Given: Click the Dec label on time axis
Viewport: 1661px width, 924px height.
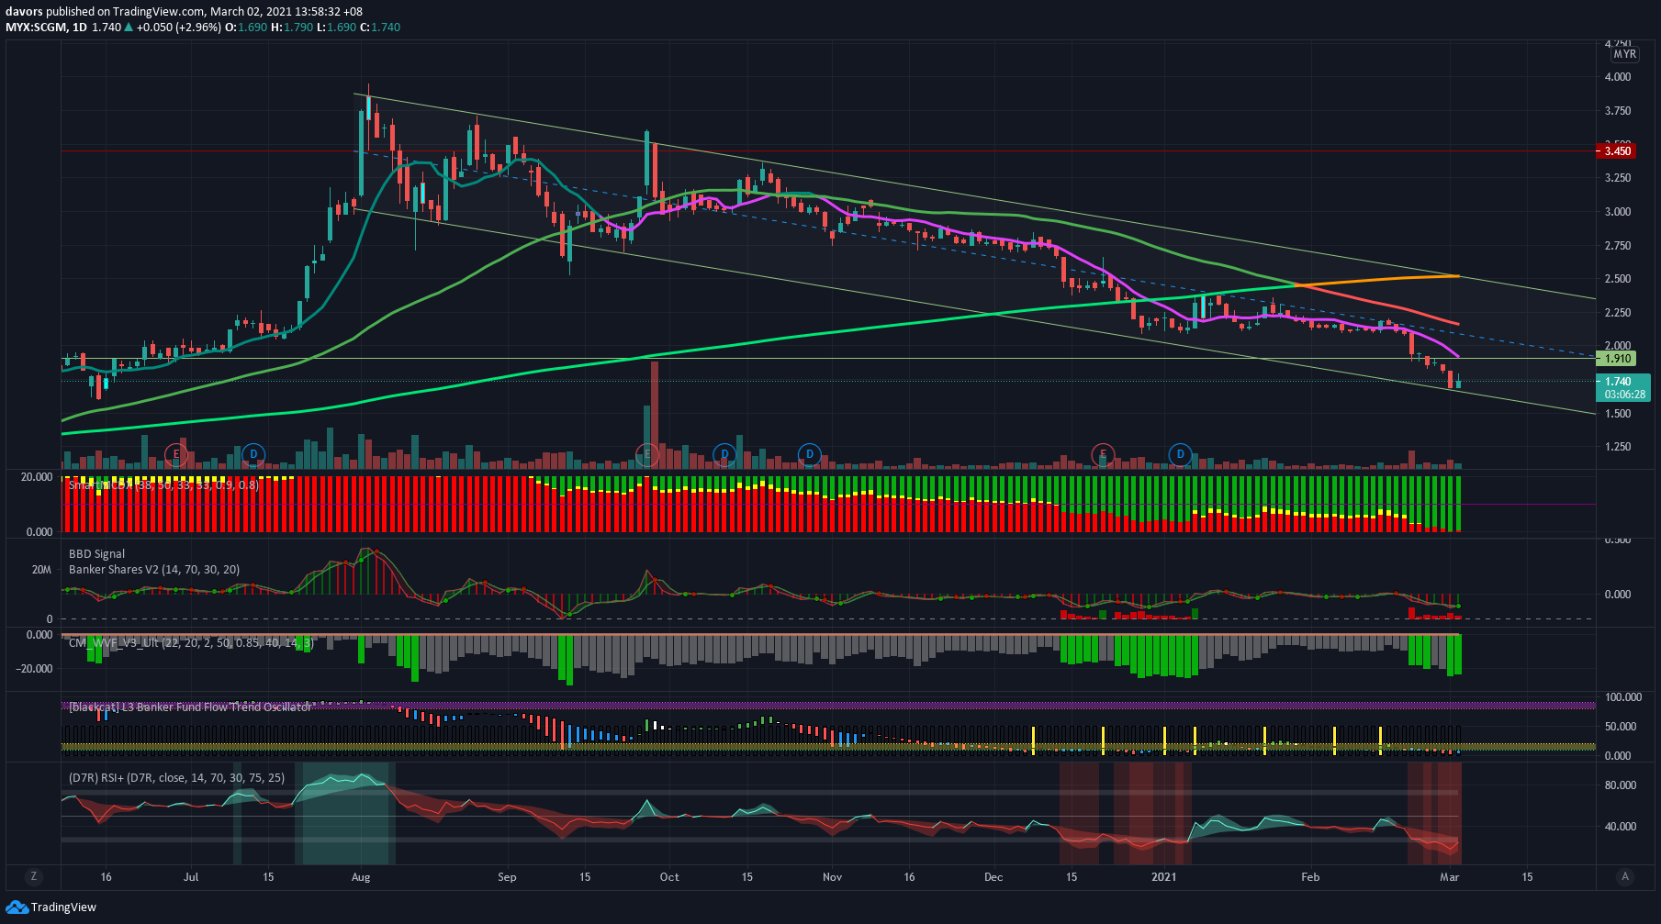Looking at the screenshot, I should point(993,877).
